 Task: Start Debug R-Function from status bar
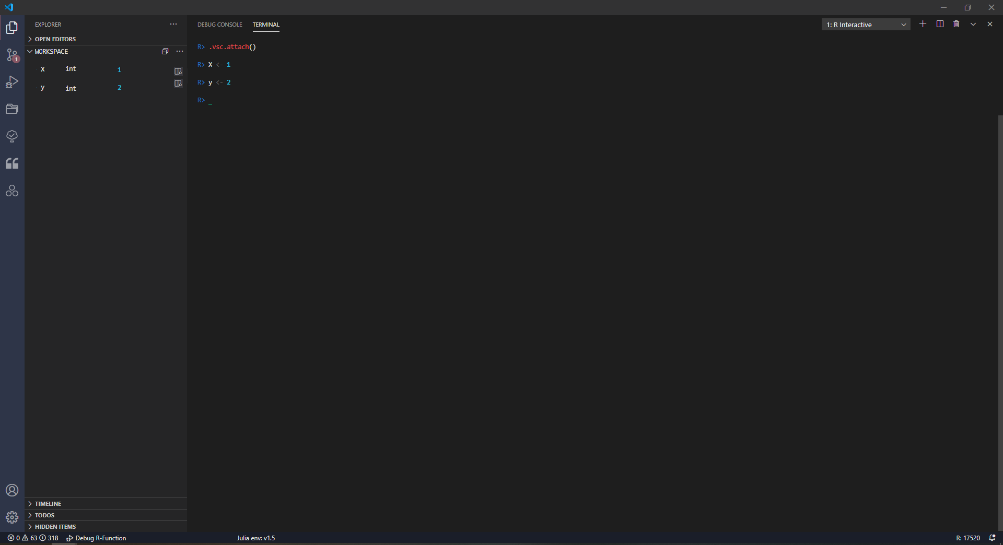coord(96,538)
